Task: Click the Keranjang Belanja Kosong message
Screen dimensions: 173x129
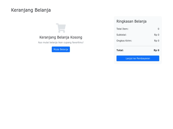Action: point(61,37)
